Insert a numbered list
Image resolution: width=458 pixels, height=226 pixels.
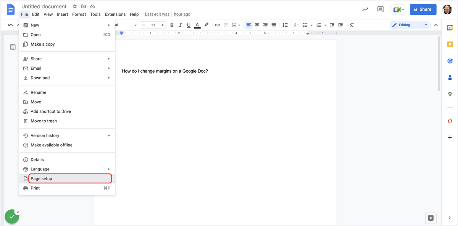(x=319, y=25)
